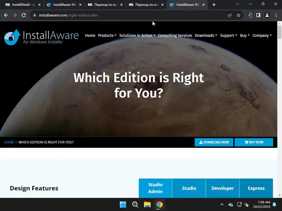
Task: Open taskbar Search icon
Action: tap(135, 204)
